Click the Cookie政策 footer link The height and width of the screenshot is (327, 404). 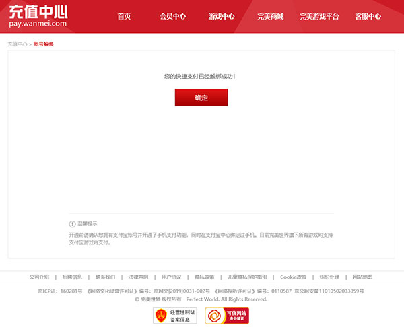pos(293,277)
